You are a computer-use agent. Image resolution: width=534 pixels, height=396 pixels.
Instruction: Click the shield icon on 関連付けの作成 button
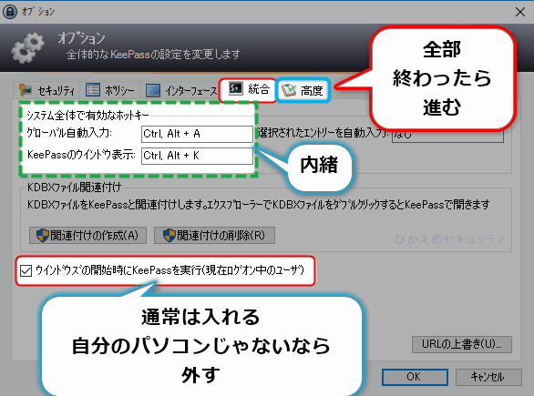(x=42, y=235)
